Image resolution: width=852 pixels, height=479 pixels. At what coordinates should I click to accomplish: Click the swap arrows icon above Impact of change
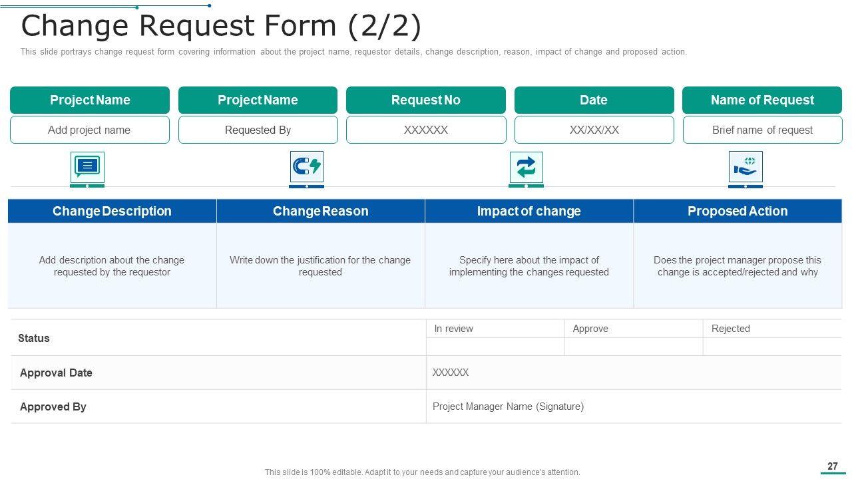pos(526,167)
